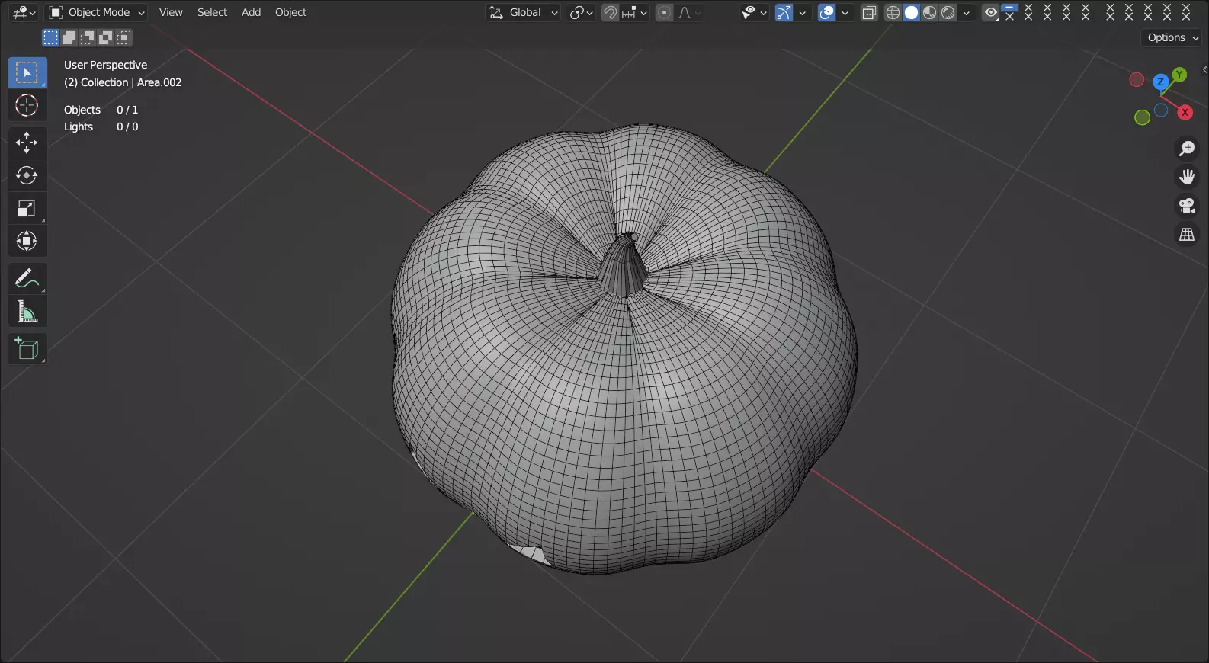
Task: Set selection mode to new selection
Action: (x=50, y=37)
